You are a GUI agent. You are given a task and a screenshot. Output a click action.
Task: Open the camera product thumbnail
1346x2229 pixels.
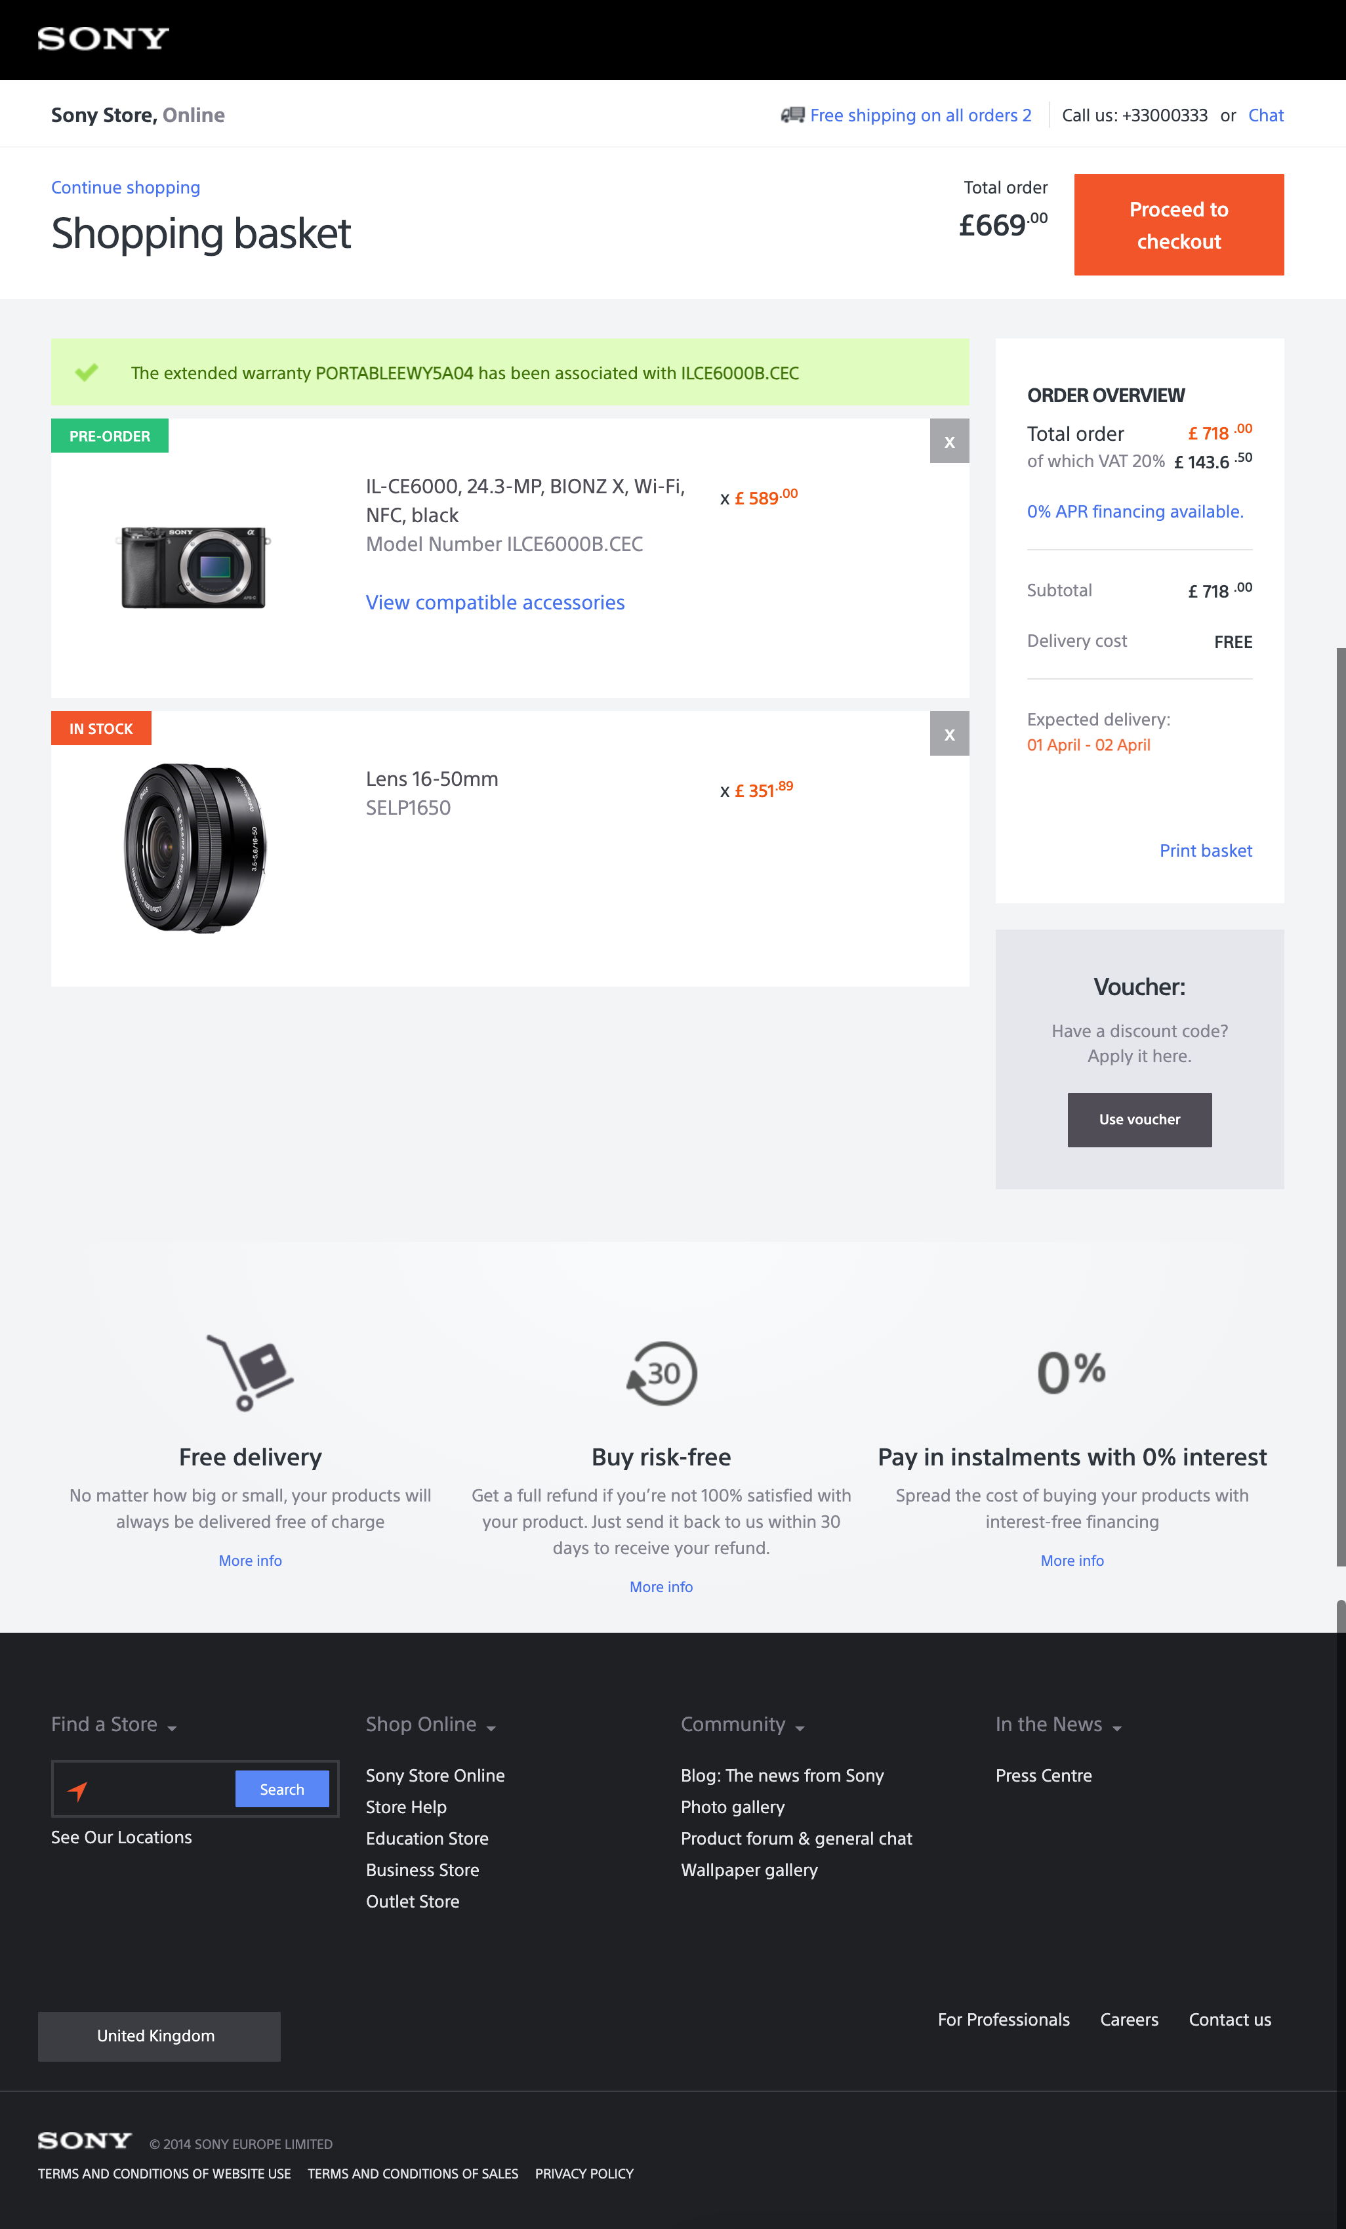click(194, 567)
